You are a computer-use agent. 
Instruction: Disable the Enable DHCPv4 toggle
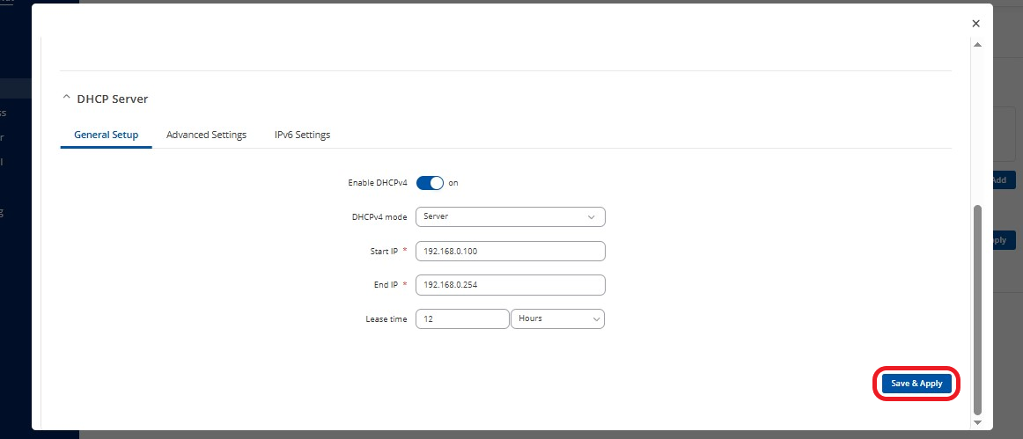(430, 183)
